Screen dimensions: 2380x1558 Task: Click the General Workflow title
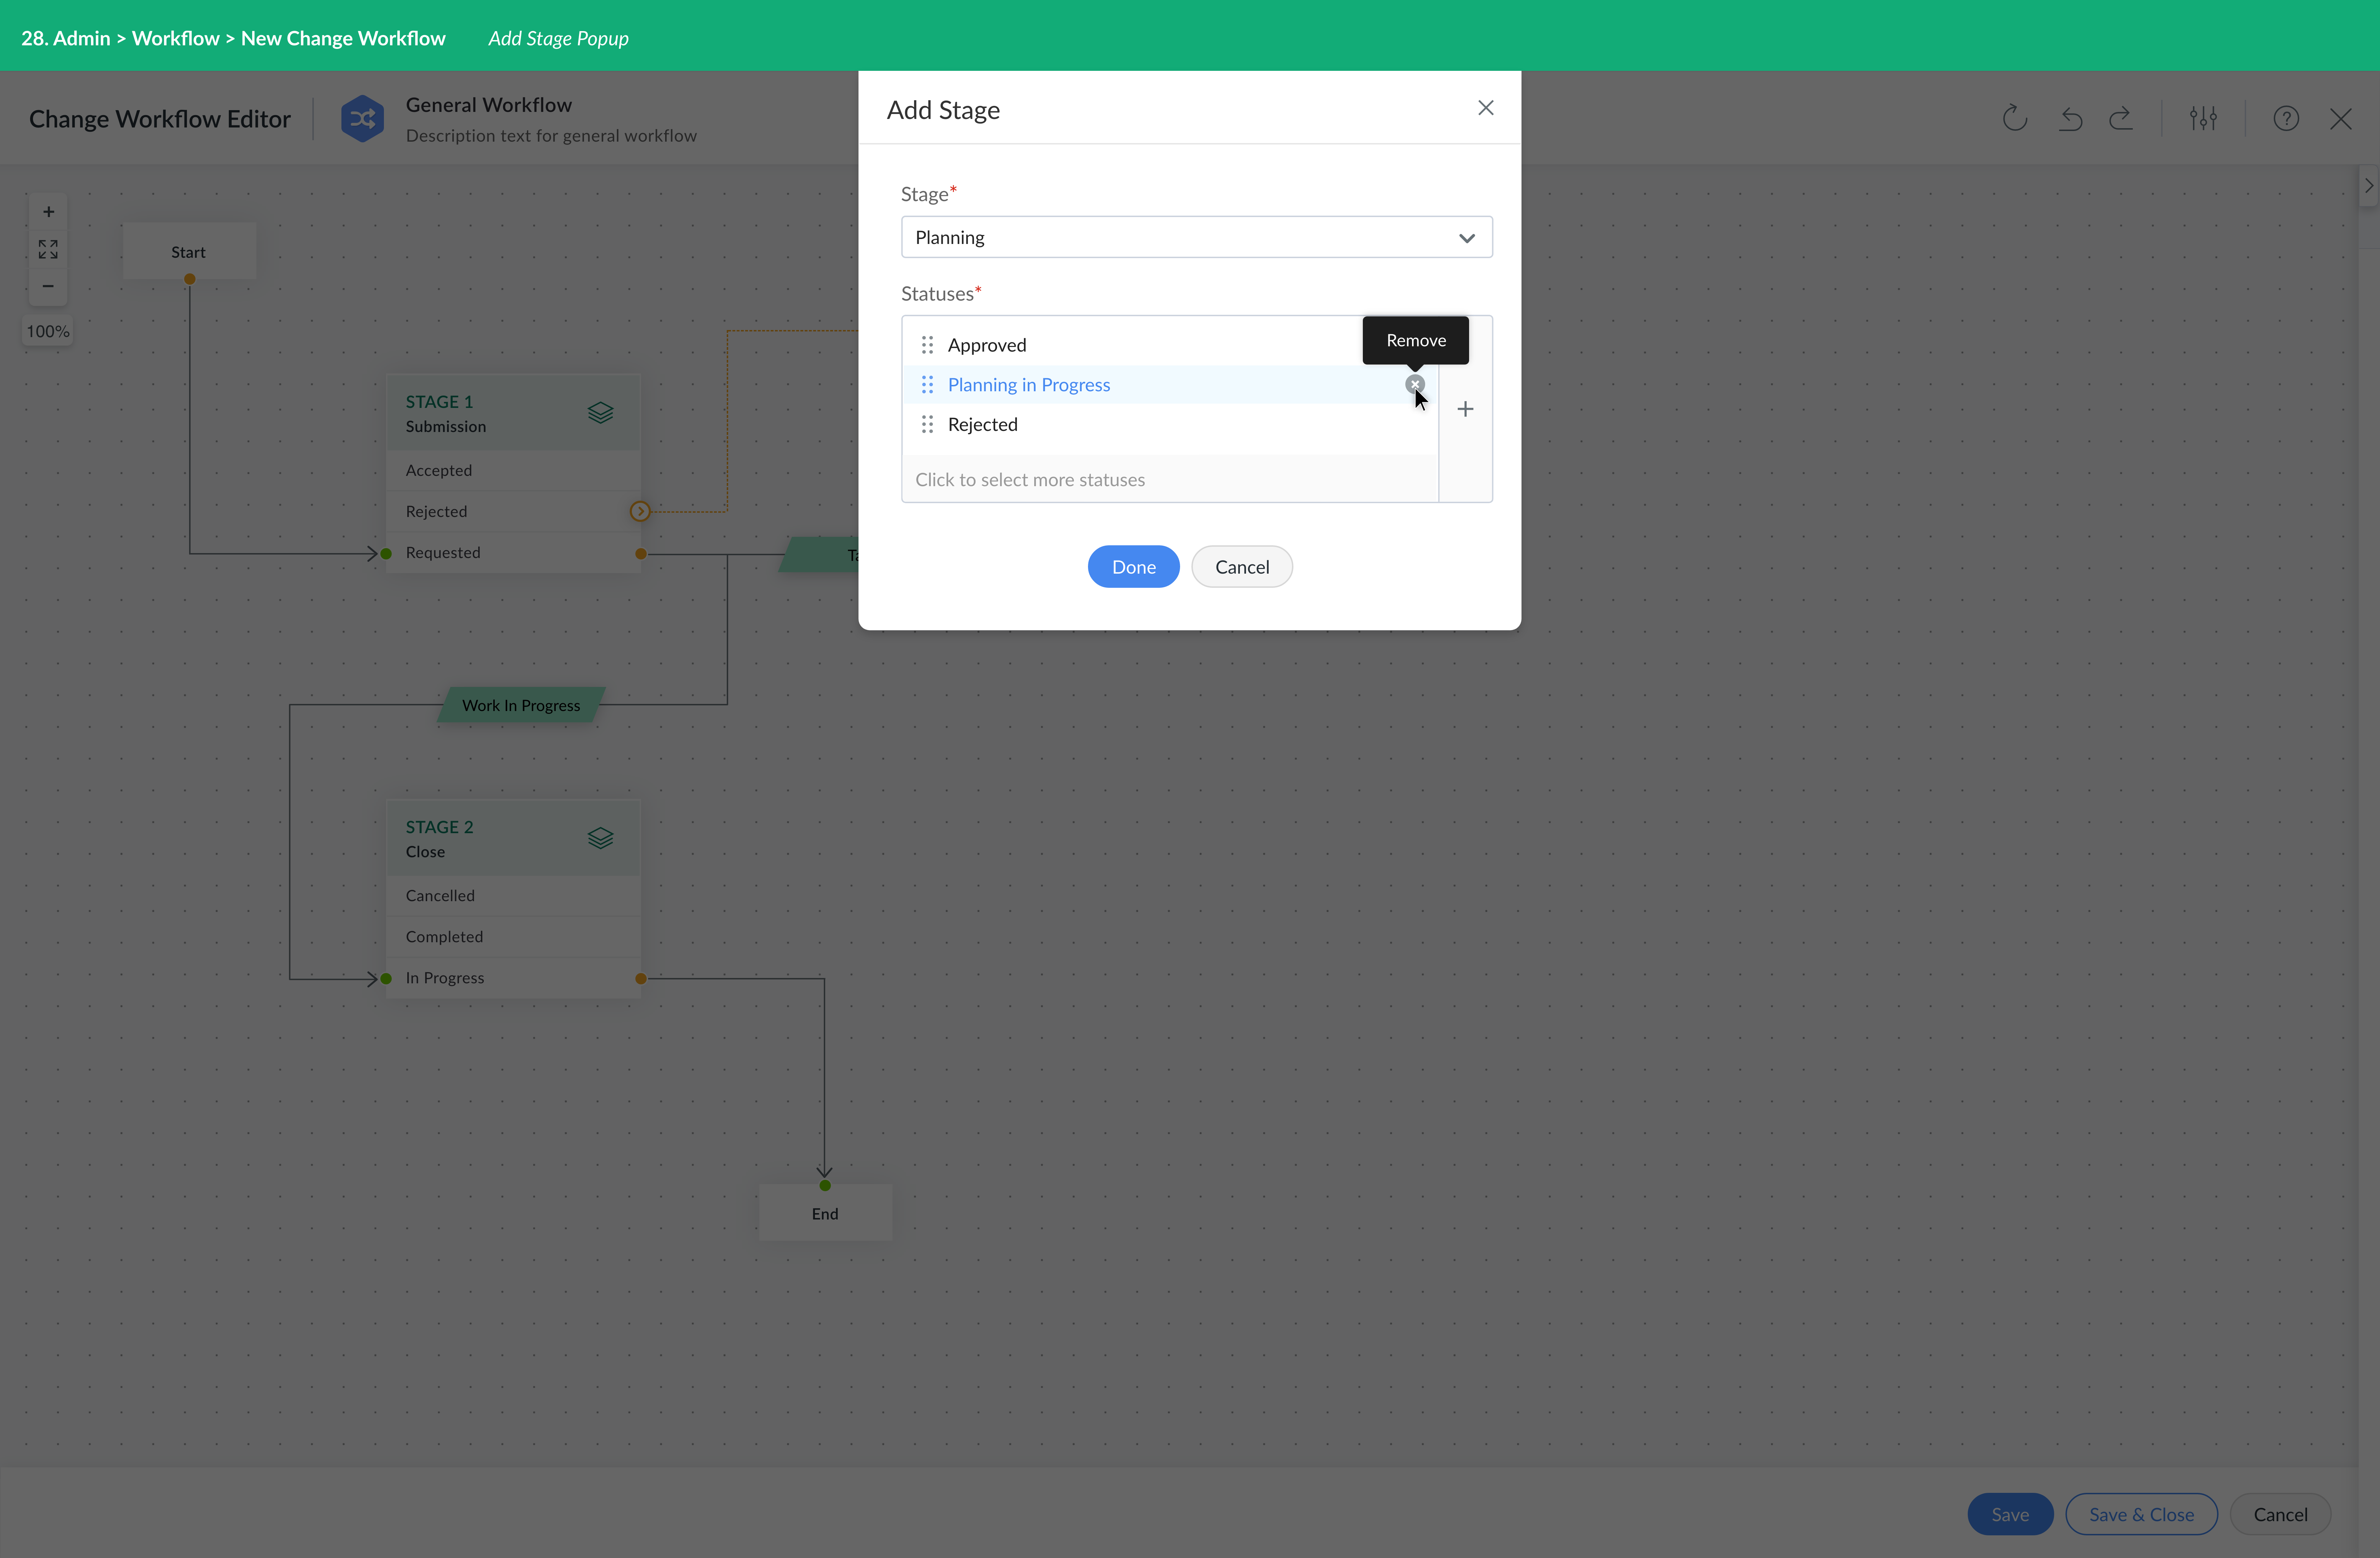(489, 105)
